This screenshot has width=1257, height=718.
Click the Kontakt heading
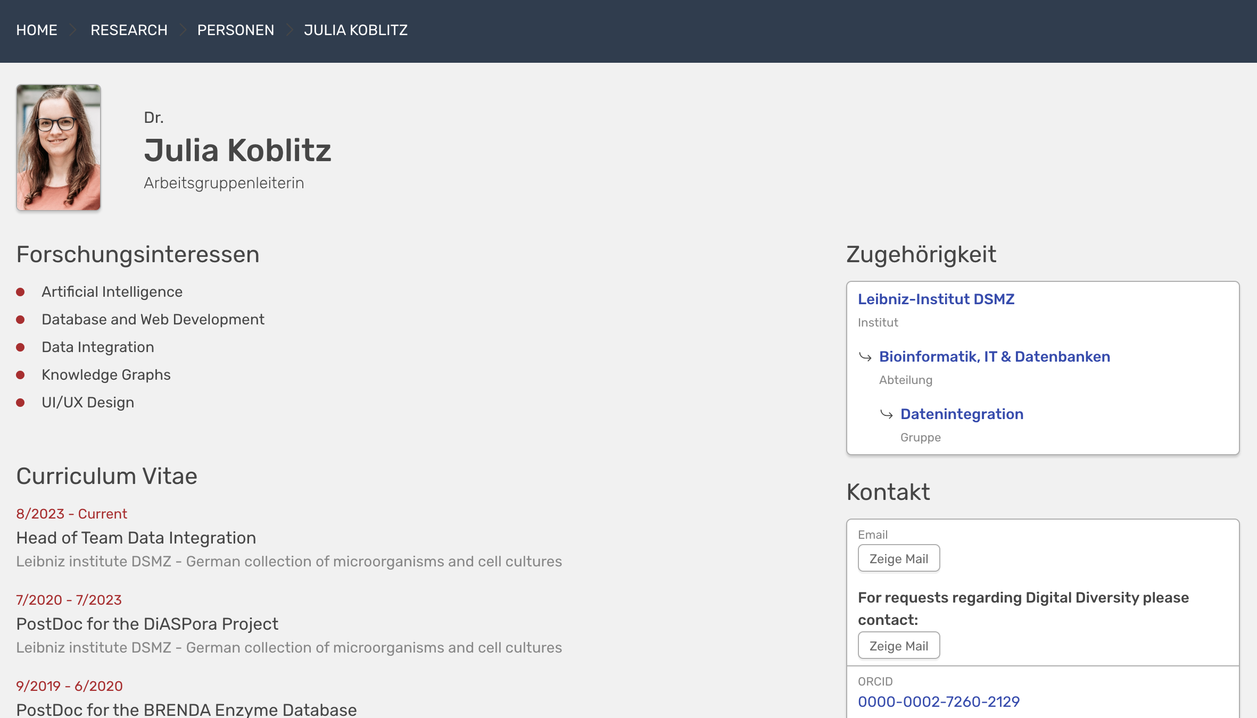tap(888, 492)
